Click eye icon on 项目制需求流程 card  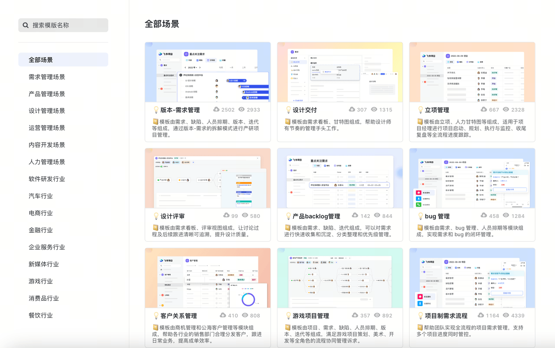pyautogui.click(x=506, y=315)
